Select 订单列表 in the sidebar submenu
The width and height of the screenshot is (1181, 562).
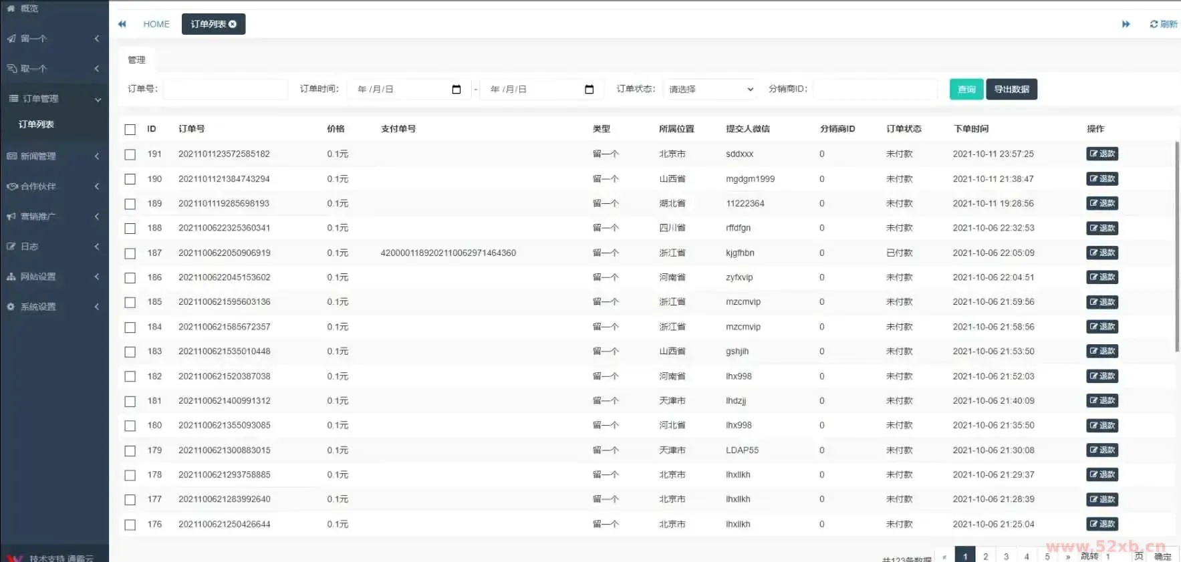click(36, 124)
